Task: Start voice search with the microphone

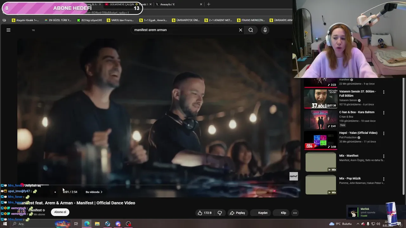Action: [x=265, y=30]
